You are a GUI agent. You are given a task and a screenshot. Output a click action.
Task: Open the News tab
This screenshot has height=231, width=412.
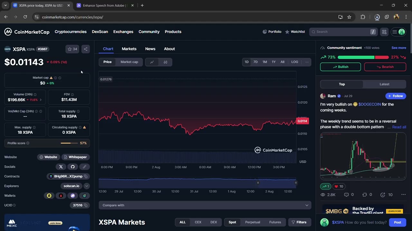click(150, 49)
